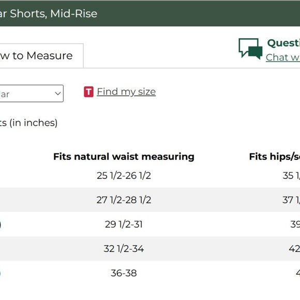Click the (in inches) measurement label
This screenshot has width=300, height=300.
[x=34, y=123]
